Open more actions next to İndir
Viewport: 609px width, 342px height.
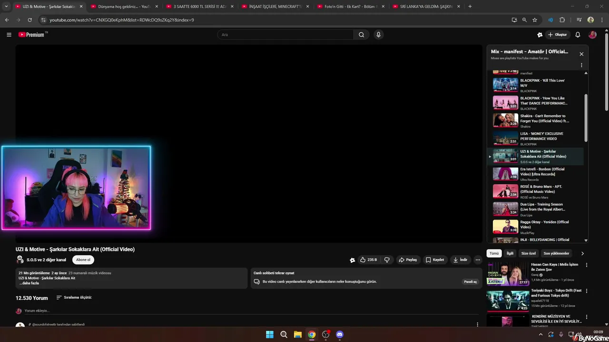pos(478,260)
